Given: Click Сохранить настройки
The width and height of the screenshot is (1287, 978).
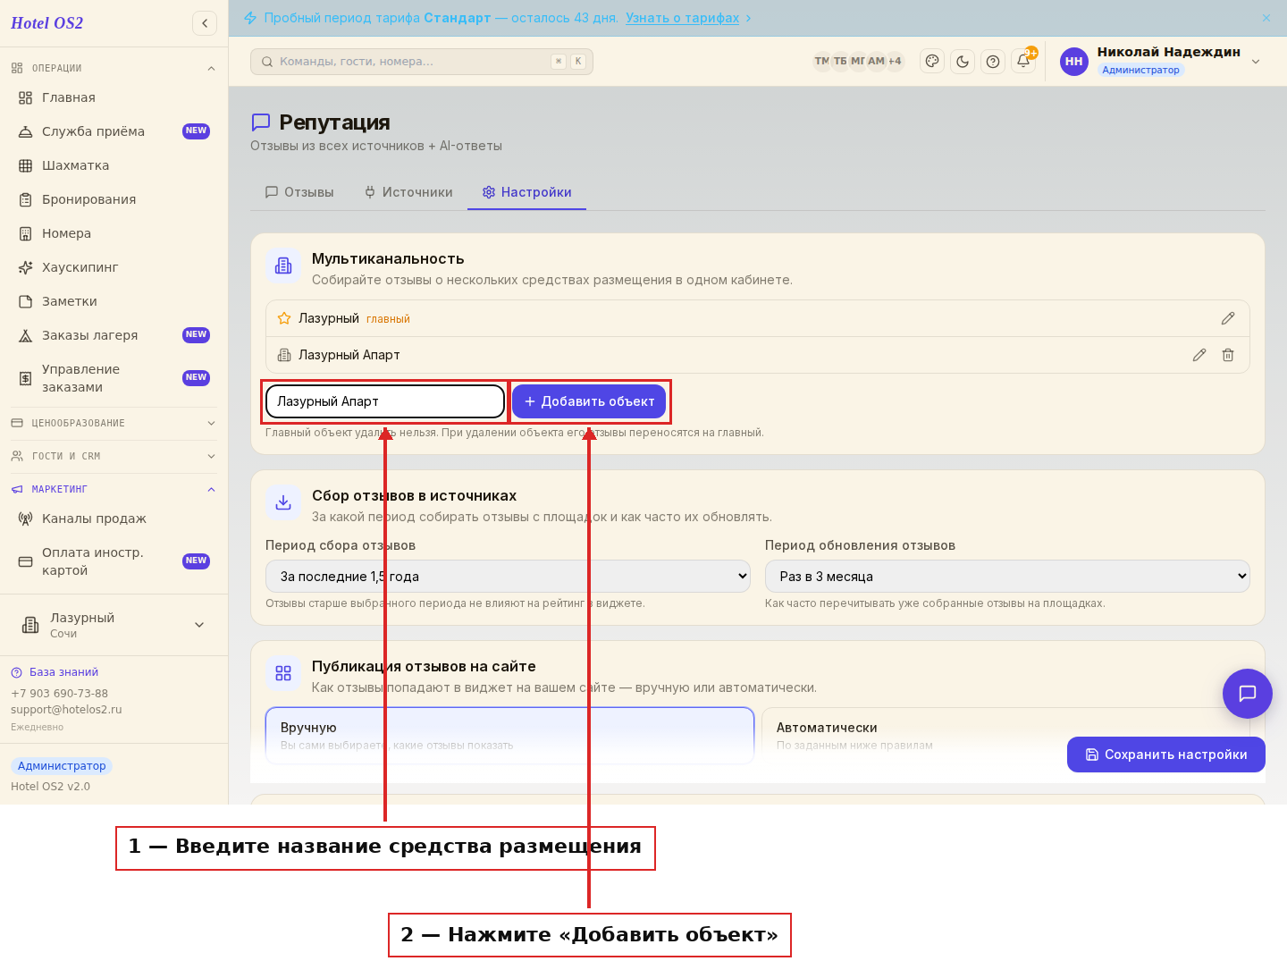Looking at the screenshot, I should (x=1166, y=755).
